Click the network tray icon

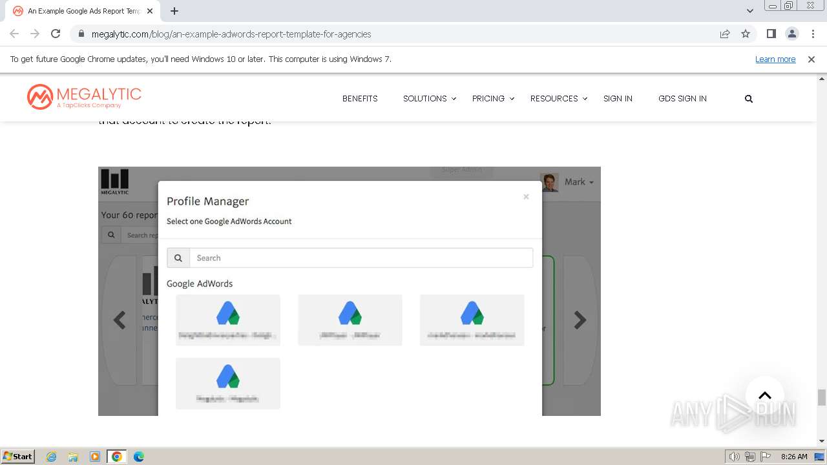tap(749, 457)
